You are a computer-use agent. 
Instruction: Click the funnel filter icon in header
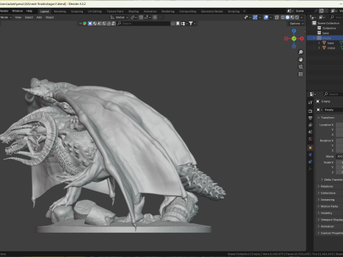[x=191, y=24]
